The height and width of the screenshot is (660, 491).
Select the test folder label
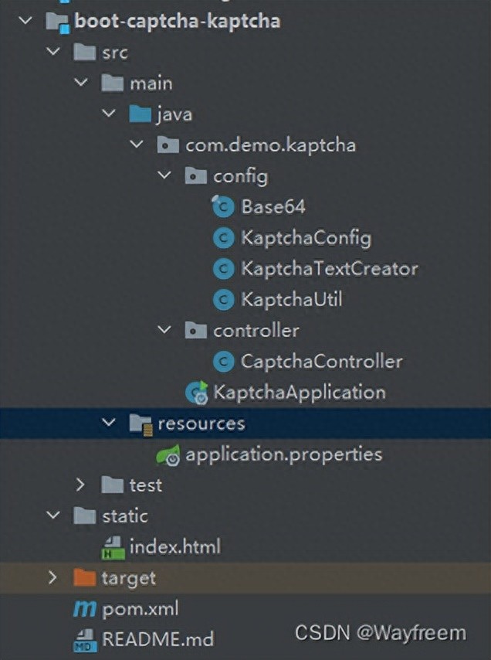(x=145, y=485)
